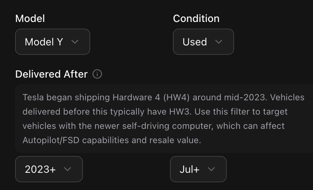Click the chevron arrow in Used selector
Viewport: 313px width, 190px height.
point(219,42)
